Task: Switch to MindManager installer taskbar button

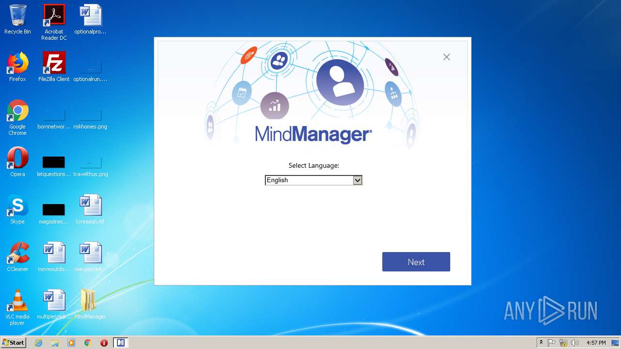Action: tap(120, 343)
